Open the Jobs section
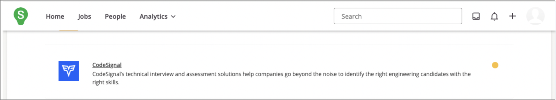 click(84, 16)
